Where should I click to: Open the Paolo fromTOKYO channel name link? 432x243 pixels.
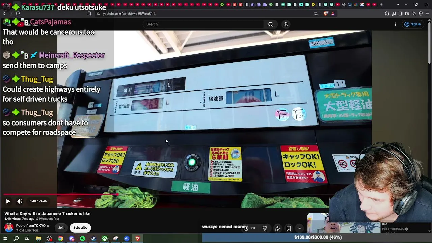(31, 226)
